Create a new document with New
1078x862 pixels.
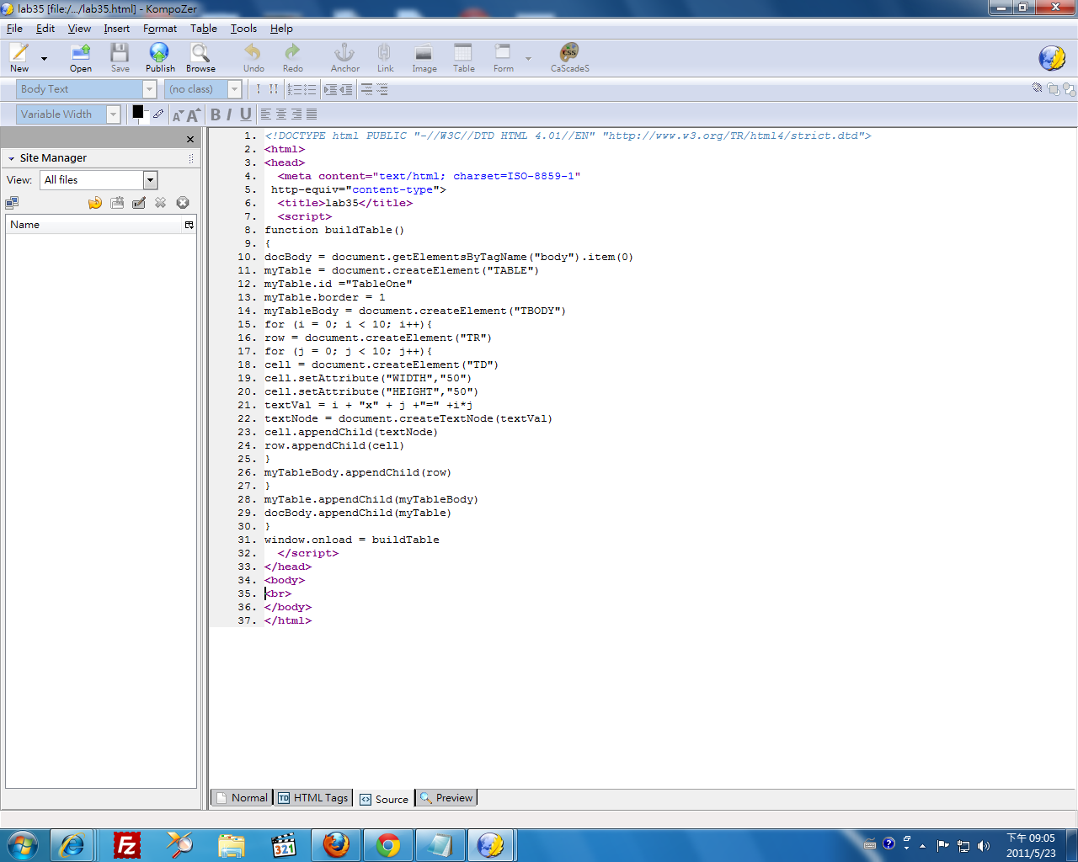(x=19, y=57)
